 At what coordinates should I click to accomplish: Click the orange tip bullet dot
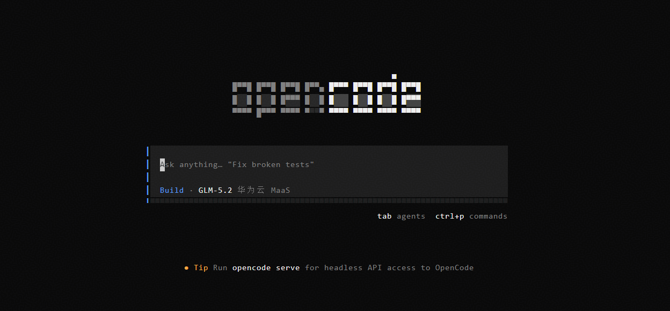(x=186, y=267)
